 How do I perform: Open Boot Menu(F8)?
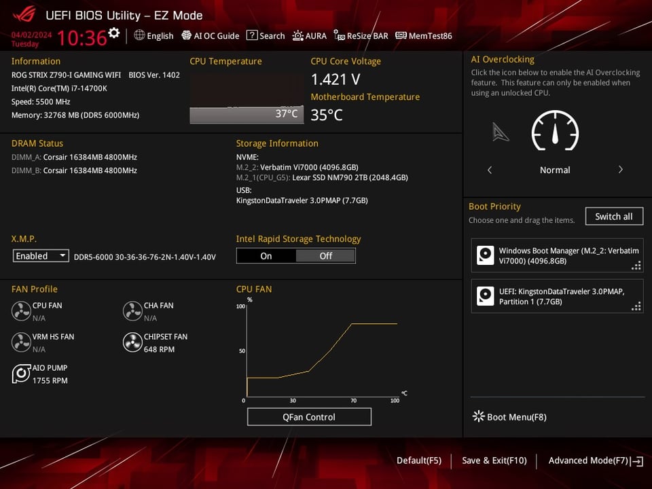(x=509, y=416)
